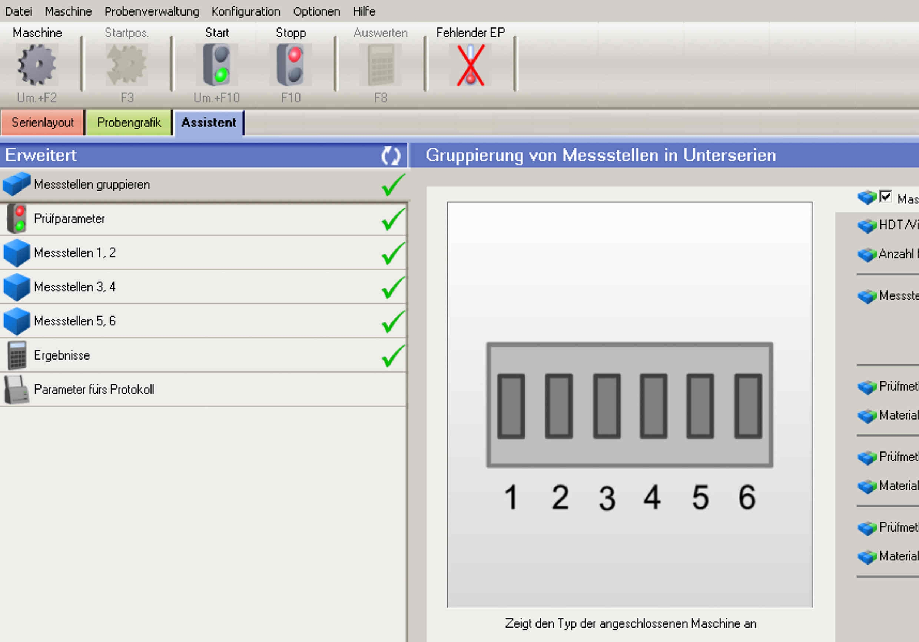Switch to the Serienlayout tab

pos(42,122)
